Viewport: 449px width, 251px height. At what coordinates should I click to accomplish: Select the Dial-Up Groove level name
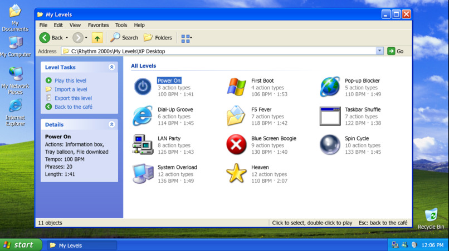point(175,109)
